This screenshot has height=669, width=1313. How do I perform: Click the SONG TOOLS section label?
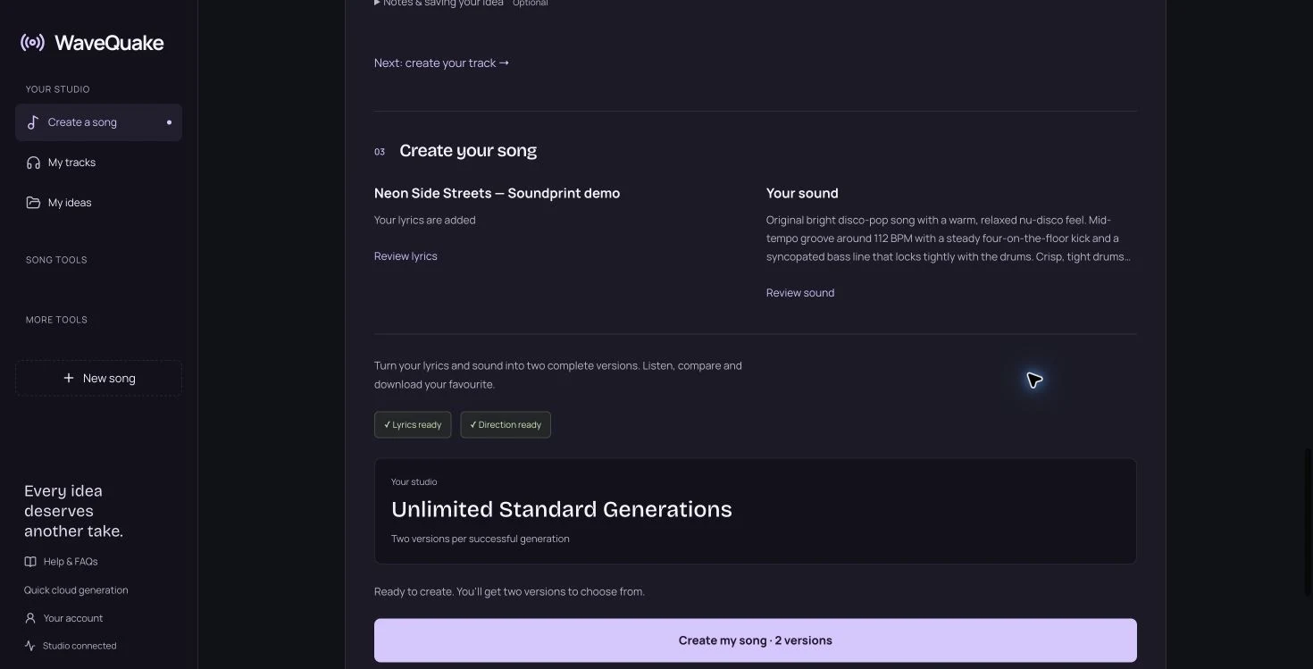[56, 260]
